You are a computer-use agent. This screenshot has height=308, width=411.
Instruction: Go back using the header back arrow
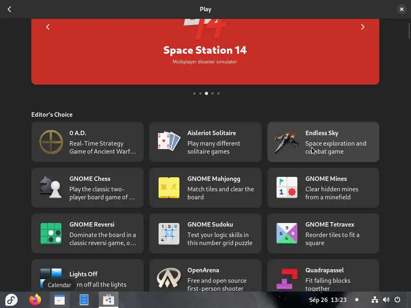point(10,10)
